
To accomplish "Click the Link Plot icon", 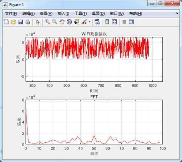I will [x=97, y=22].
